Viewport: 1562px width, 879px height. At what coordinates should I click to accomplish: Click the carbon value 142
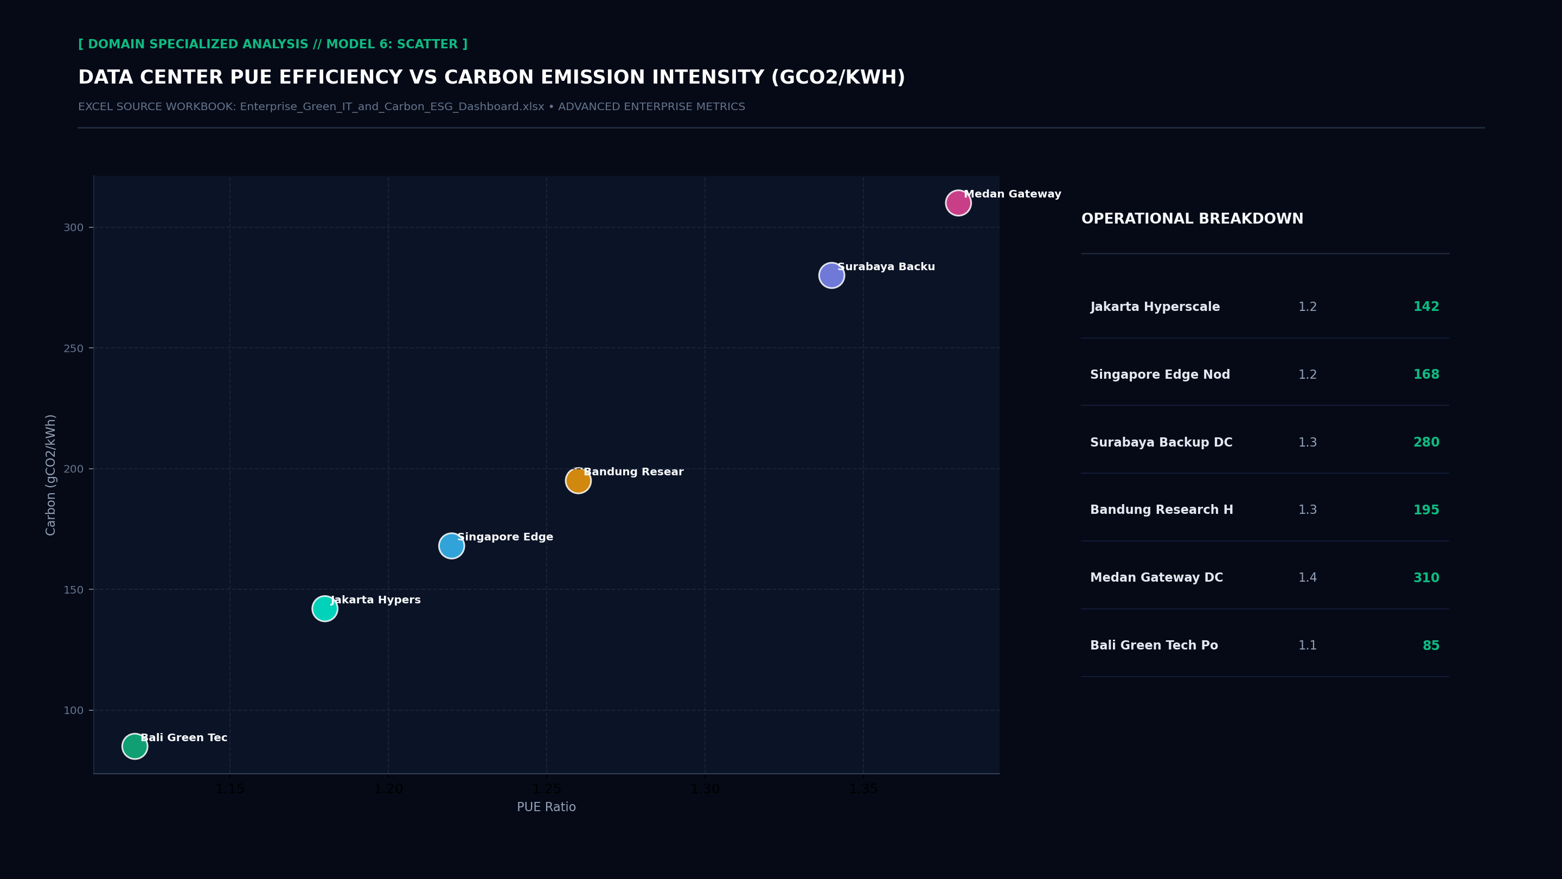[1426, 307]
